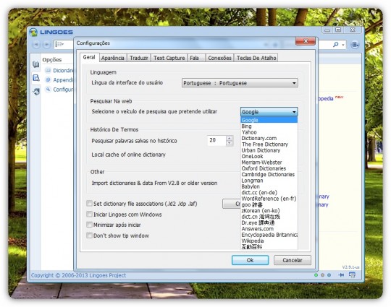
Task: Switch to Fala tab
Action: coord(196,58)
